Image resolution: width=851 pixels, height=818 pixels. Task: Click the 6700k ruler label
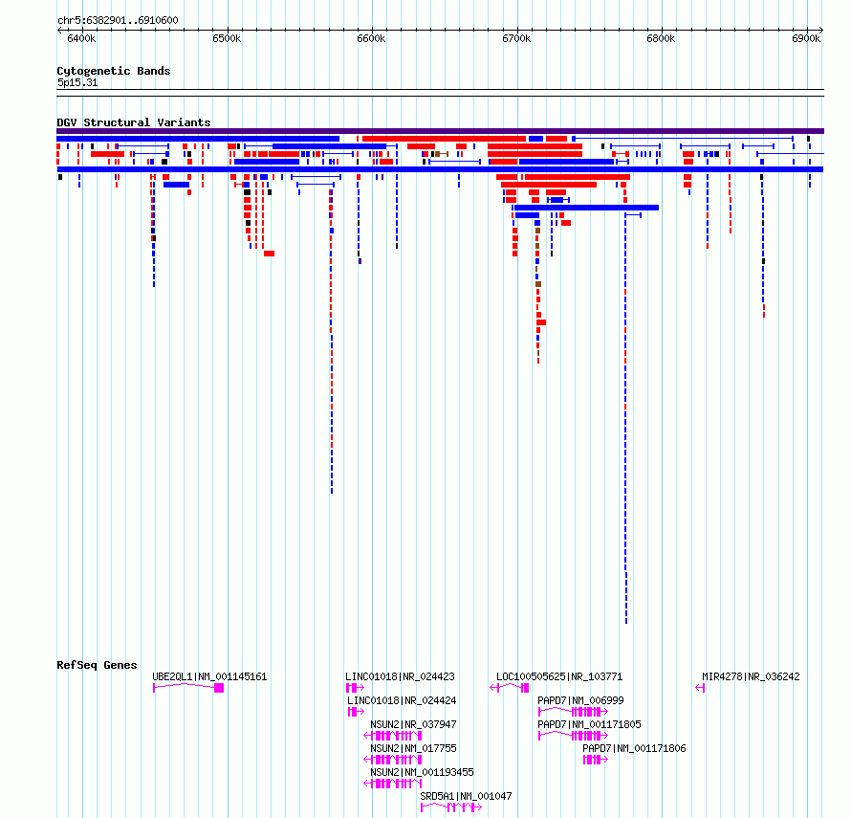(516, 38)
